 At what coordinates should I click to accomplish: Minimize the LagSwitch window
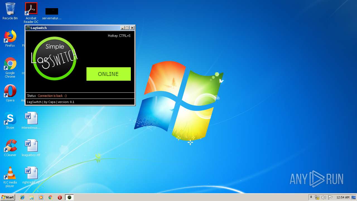pyautogui.click(x=122, y=28)
